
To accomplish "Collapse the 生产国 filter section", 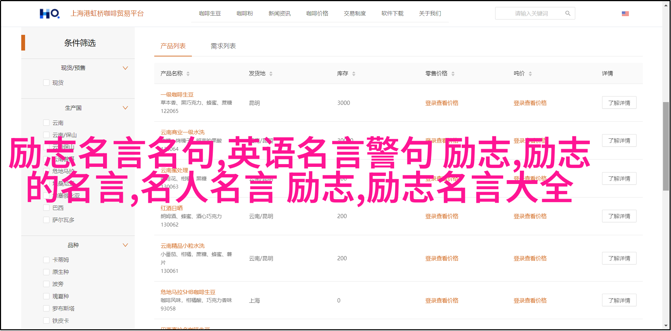I will click(x=125, y=108).
